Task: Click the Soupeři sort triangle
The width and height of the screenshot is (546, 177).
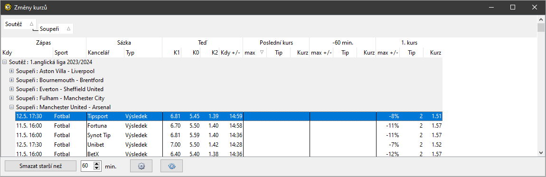Action: (68, 29)
